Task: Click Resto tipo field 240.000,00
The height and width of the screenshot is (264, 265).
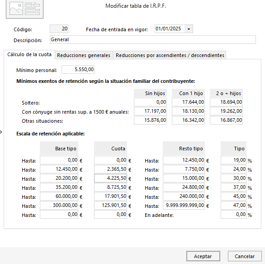Action: pyautogui.click(x=184, y=197)
